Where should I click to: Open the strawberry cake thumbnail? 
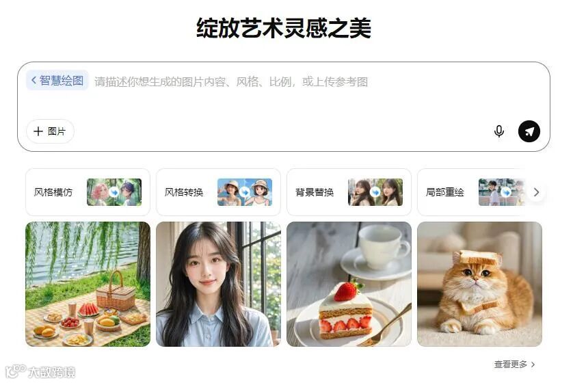[x=349, y=284]
